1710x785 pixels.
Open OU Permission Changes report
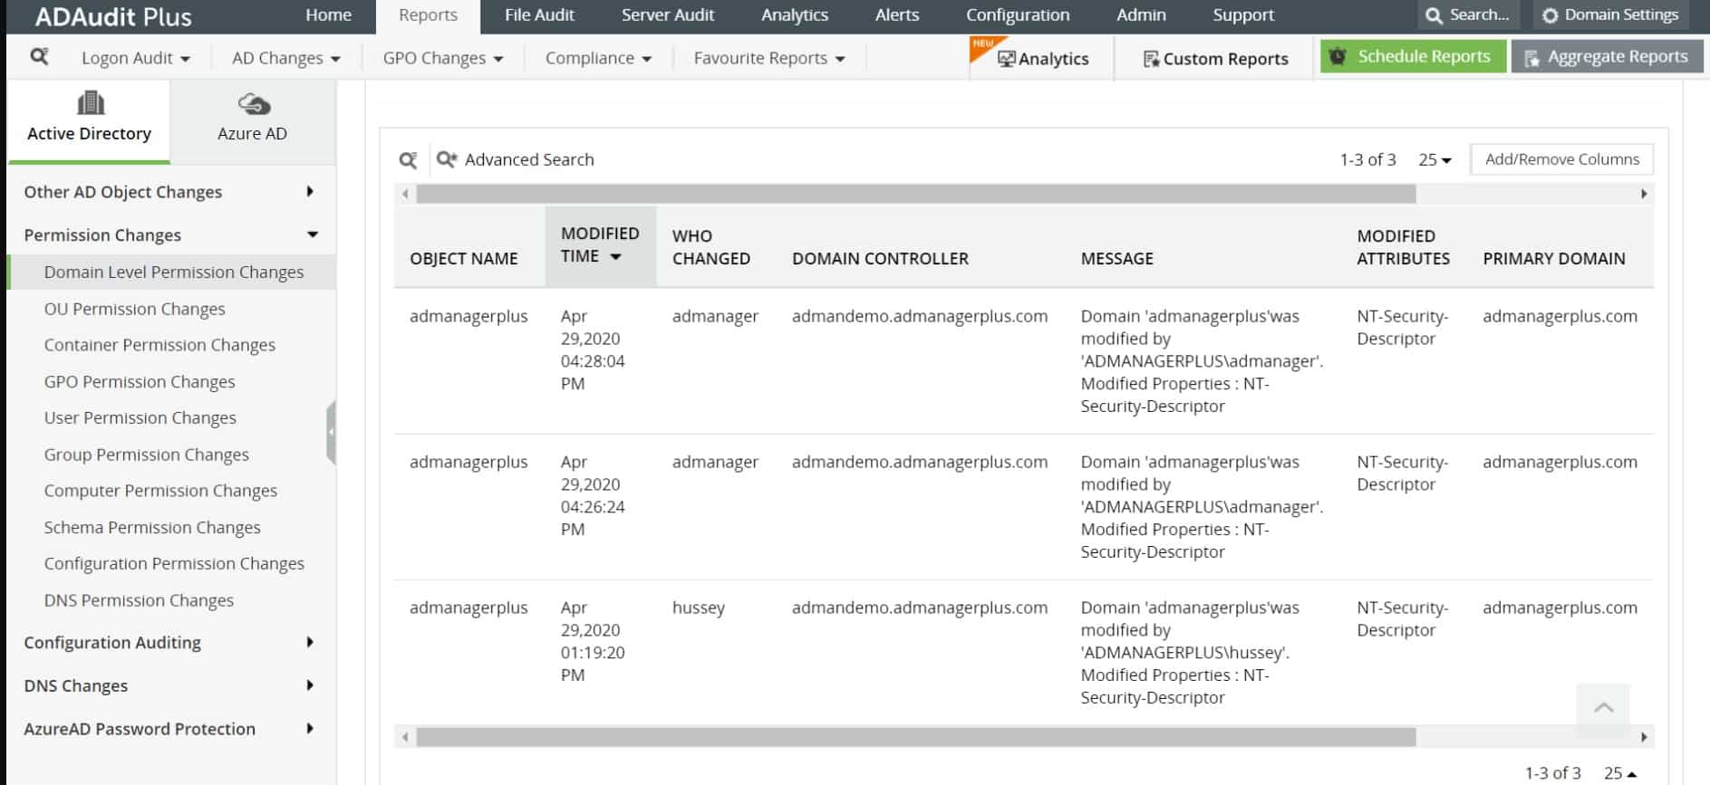135,309
